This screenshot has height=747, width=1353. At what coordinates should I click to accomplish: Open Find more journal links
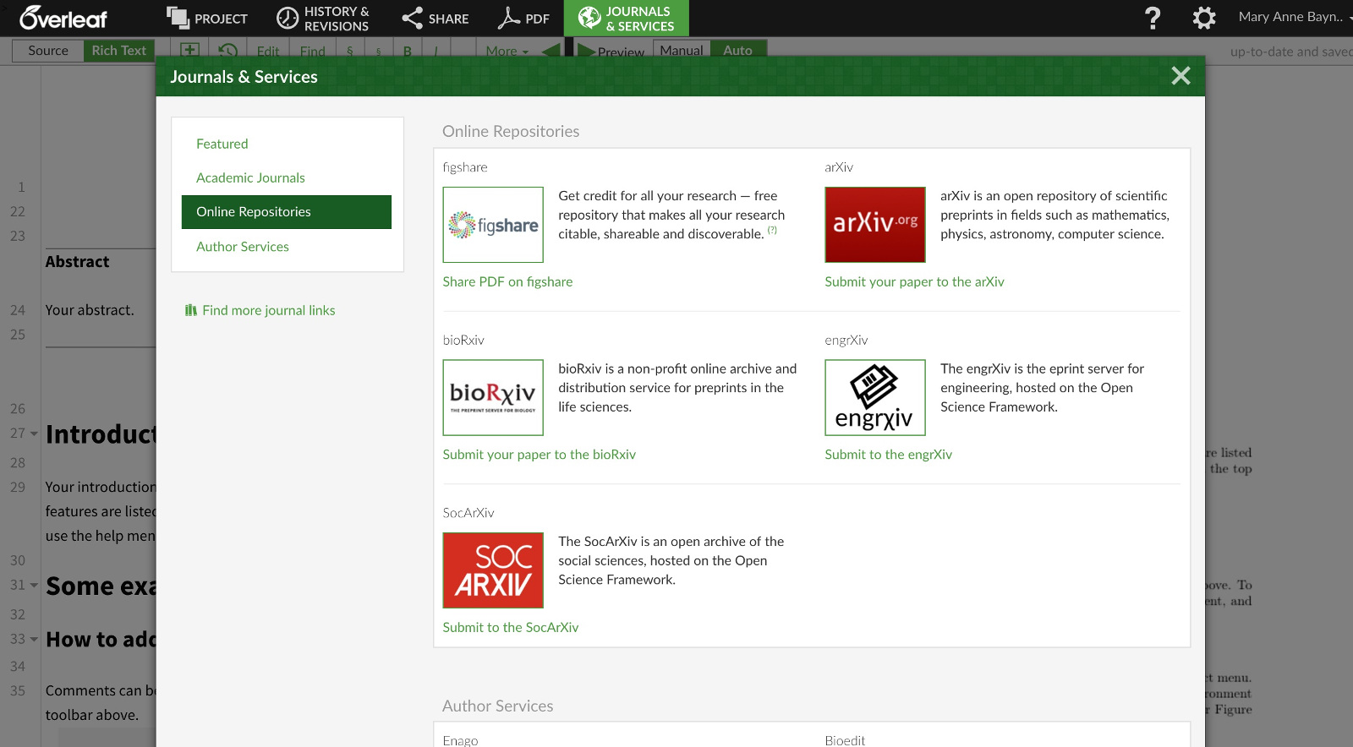click(260, 310)
